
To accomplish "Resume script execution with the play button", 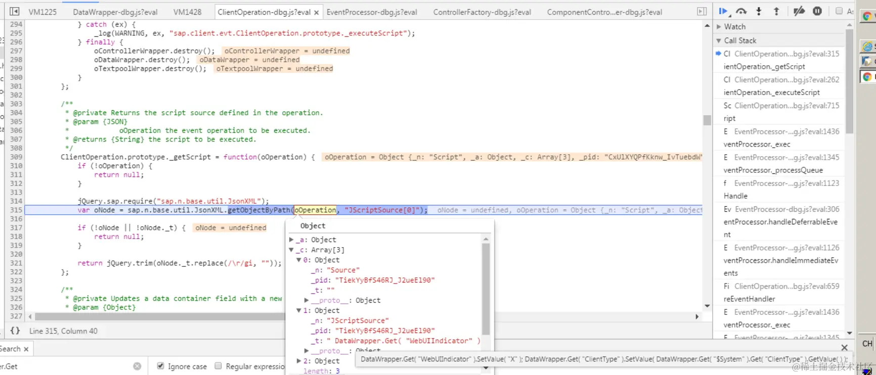I will [723, 11].
